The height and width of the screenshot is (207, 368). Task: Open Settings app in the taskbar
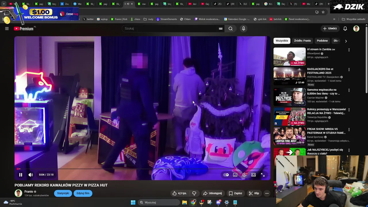(x=227, y=202)
